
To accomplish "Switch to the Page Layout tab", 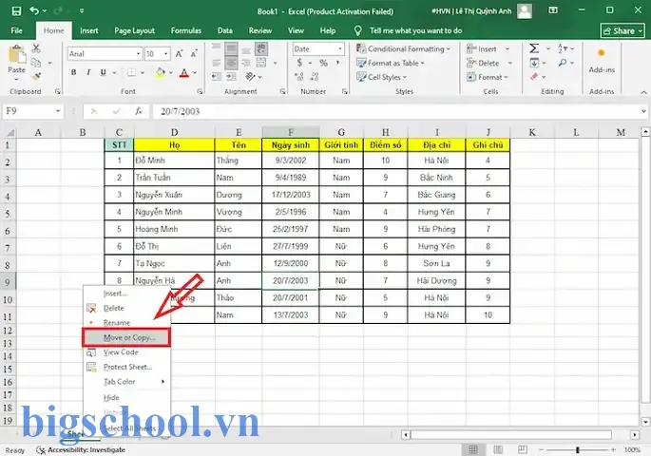I will [x=135, y=30].
